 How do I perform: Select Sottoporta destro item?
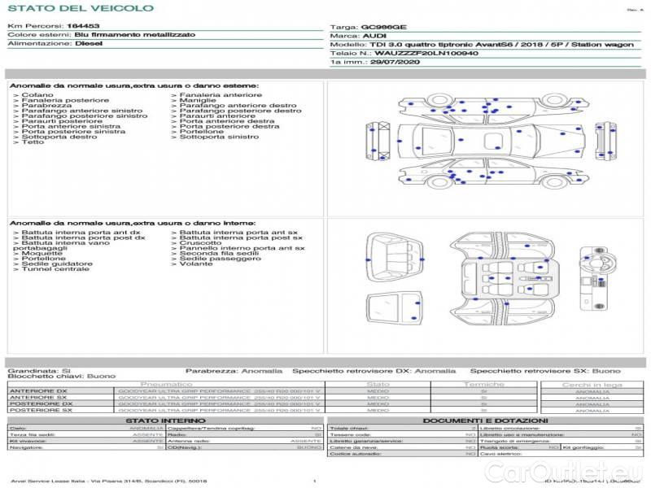pos(59,137)
